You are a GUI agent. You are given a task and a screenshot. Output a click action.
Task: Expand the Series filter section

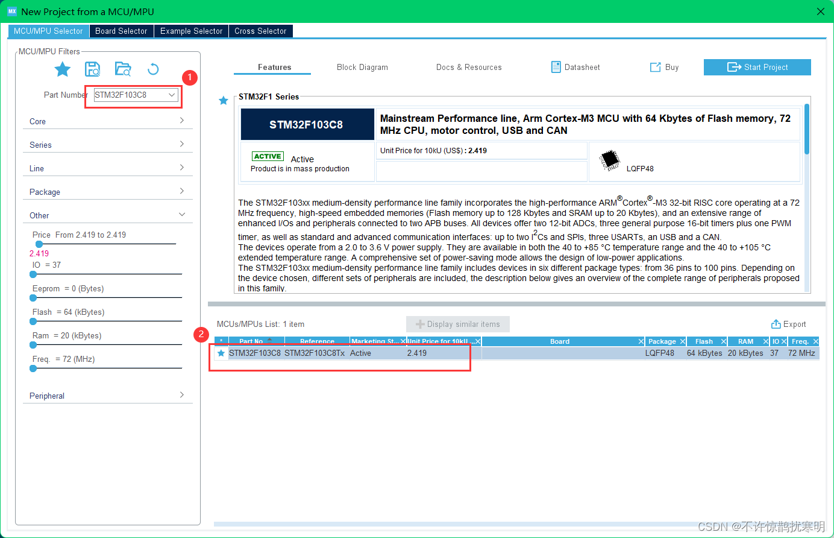pyautogui.click(x=107, y=145)
